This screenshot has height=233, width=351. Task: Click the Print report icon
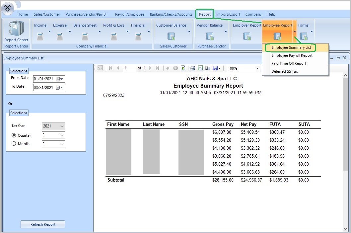[x=192, y=68]
